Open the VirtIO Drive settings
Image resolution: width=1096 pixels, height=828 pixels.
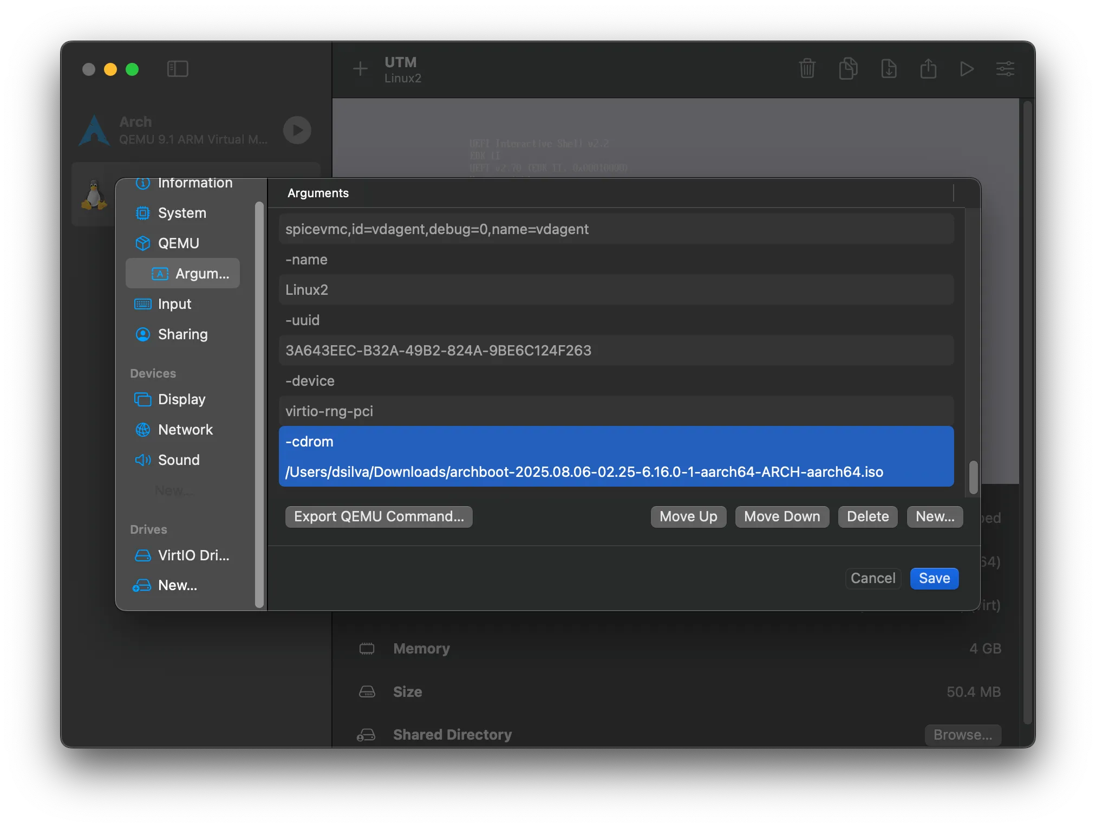pyautogui.click(x=183, y=555)
